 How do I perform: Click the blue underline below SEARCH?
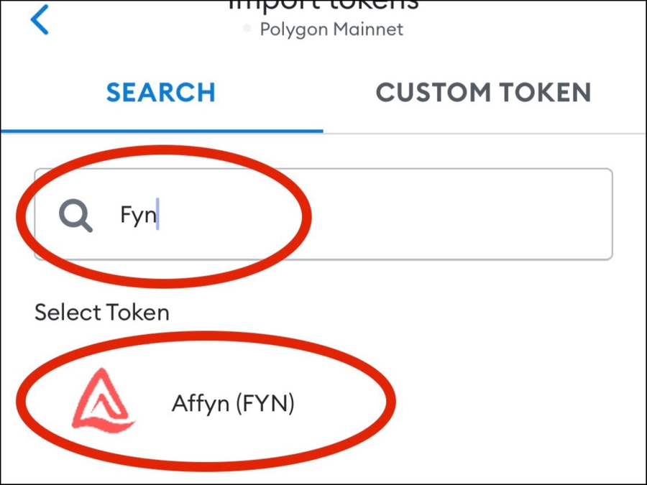coord(162,132)
